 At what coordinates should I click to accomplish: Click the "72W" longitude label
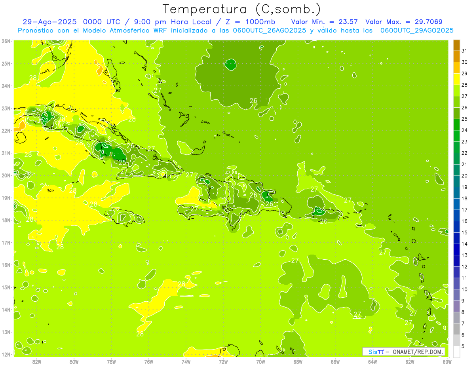(x=223, y=361)
